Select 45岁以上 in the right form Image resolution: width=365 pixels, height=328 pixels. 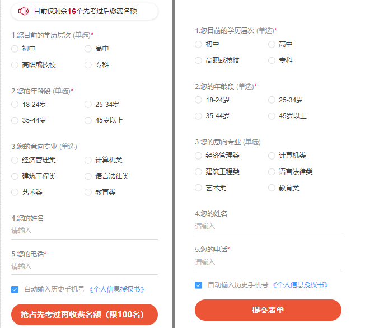272,116
